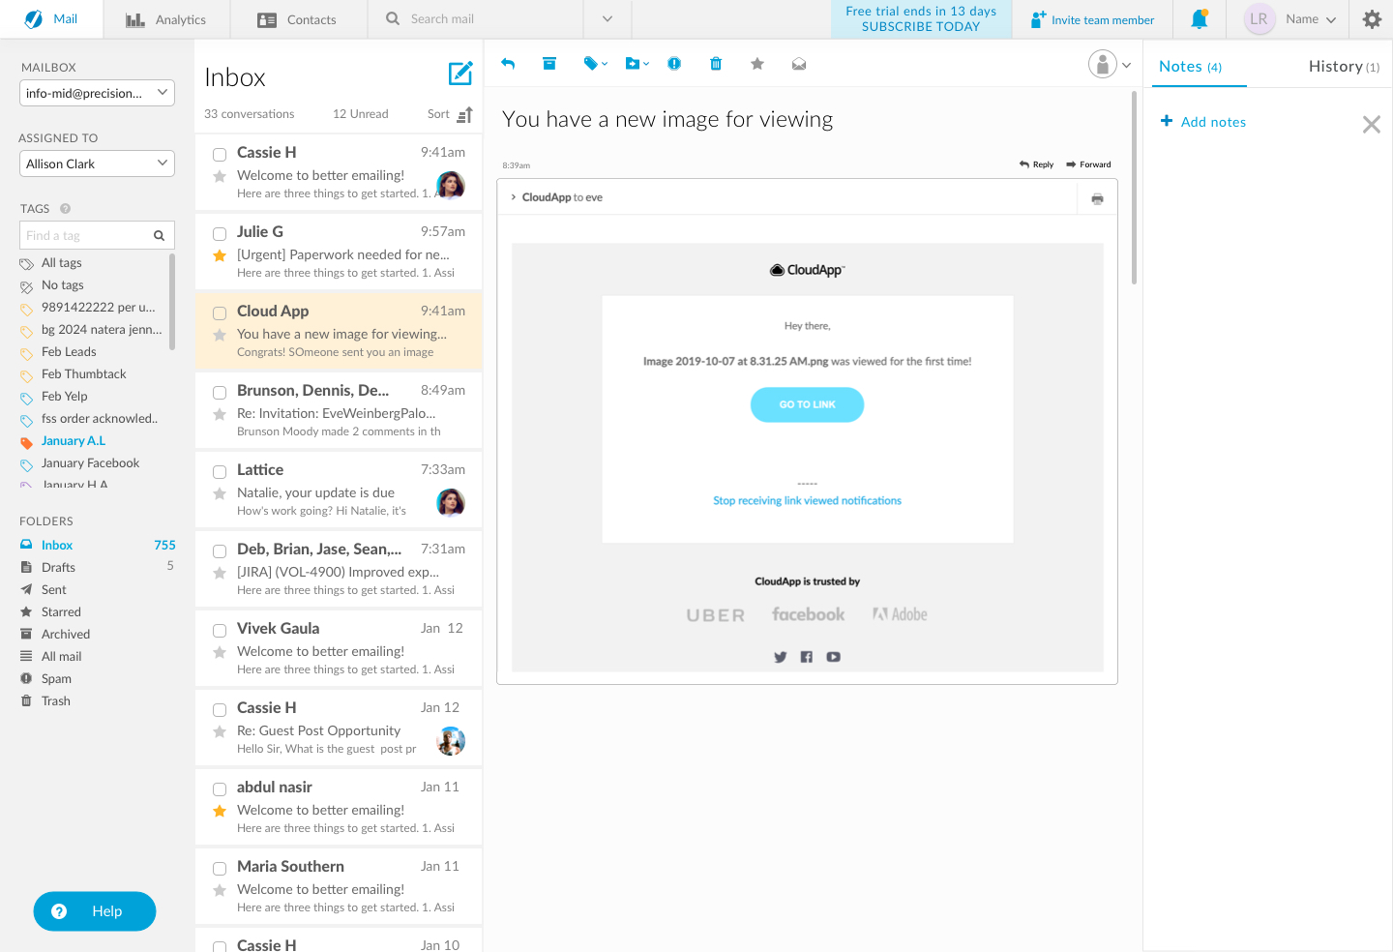Mark email as spam with exclamation icon
This screenshot has height=952, width=1393.
[x=674, y=64]
